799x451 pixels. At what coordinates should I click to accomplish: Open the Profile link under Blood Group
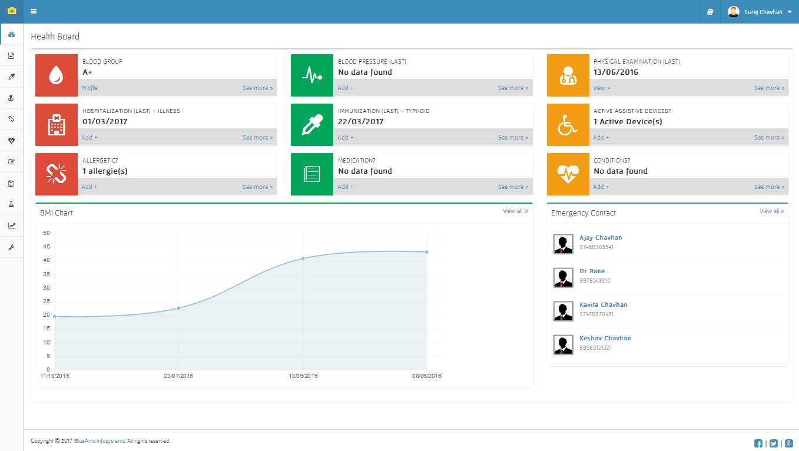tap(89, 88)
